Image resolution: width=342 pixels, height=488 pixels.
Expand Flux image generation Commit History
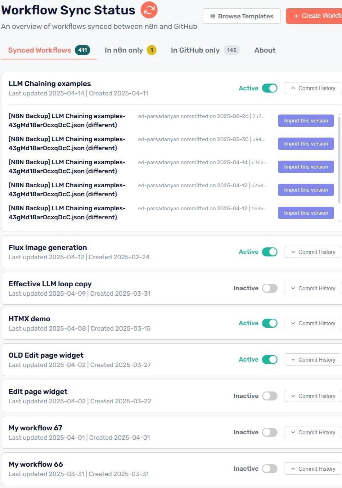pyautogui.click(x=313, y=252)
